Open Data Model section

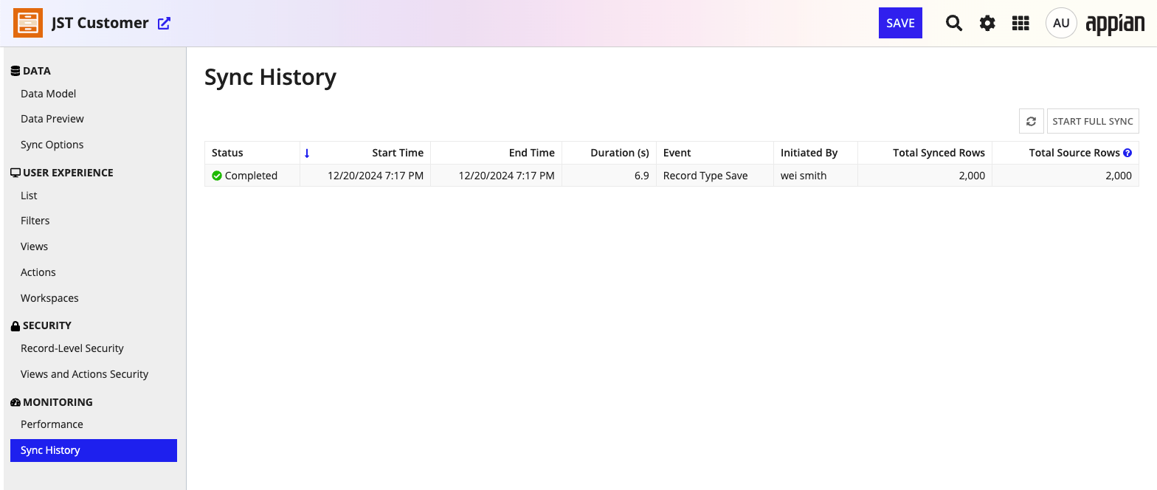coord(49,94)
